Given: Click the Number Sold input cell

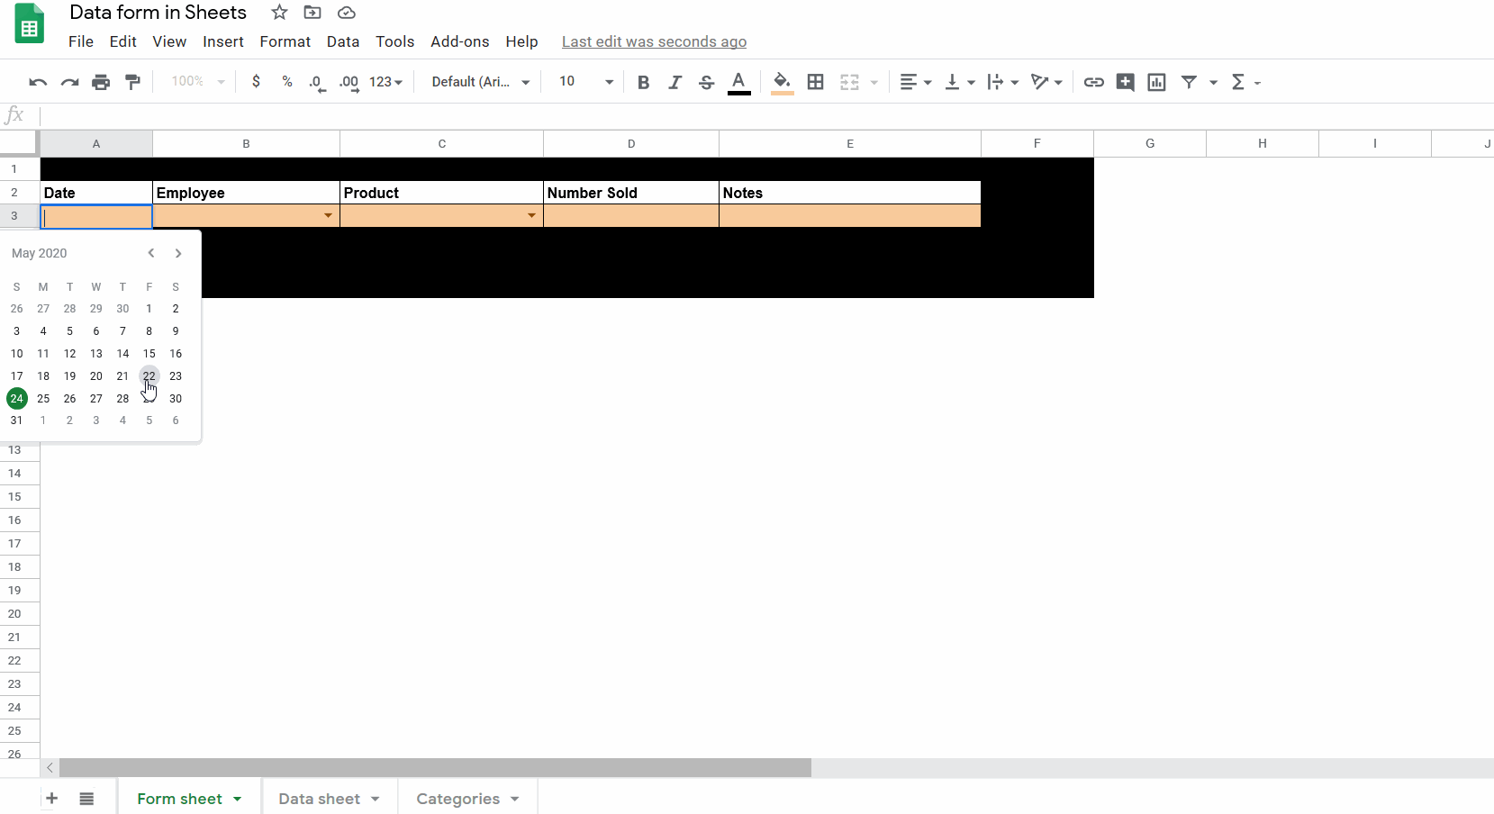Looking at the screenshot, I should 630,216.
